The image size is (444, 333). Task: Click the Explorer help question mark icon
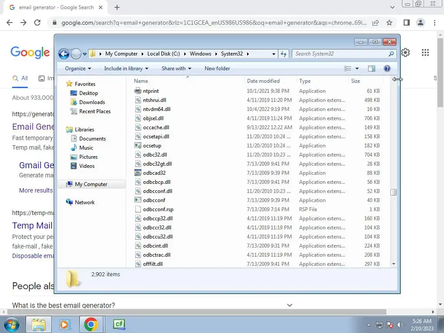387,69
